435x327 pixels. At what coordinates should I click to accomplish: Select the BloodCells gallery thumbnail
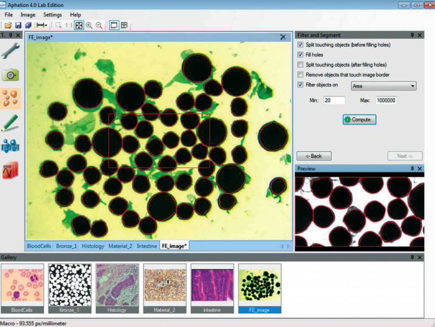click(22, 288)
